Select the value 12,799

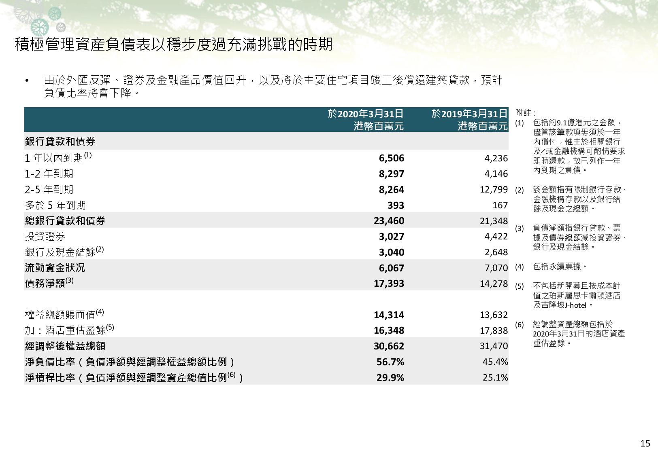(x=494, y=189)
